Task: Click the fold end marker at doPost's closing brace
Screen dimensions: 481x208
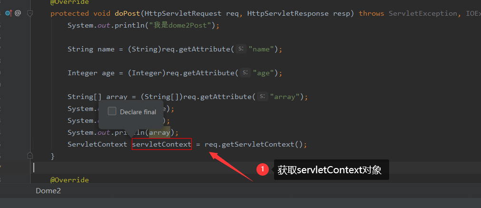Action: pyautogui.click(x=30, y=156)
